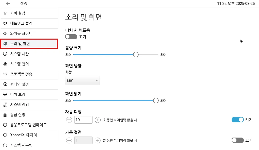Decrease 자동 디밍 seconds with minus button
The height and width of the screenshot is (150, 259).
[69, 120]
